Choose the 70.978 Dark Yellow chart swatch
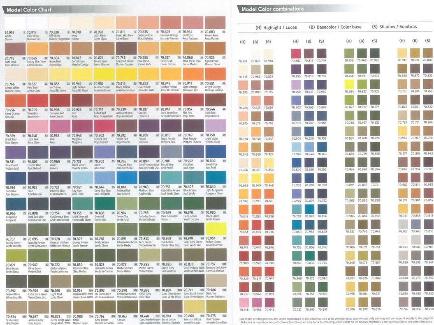 tap(216, 307)
